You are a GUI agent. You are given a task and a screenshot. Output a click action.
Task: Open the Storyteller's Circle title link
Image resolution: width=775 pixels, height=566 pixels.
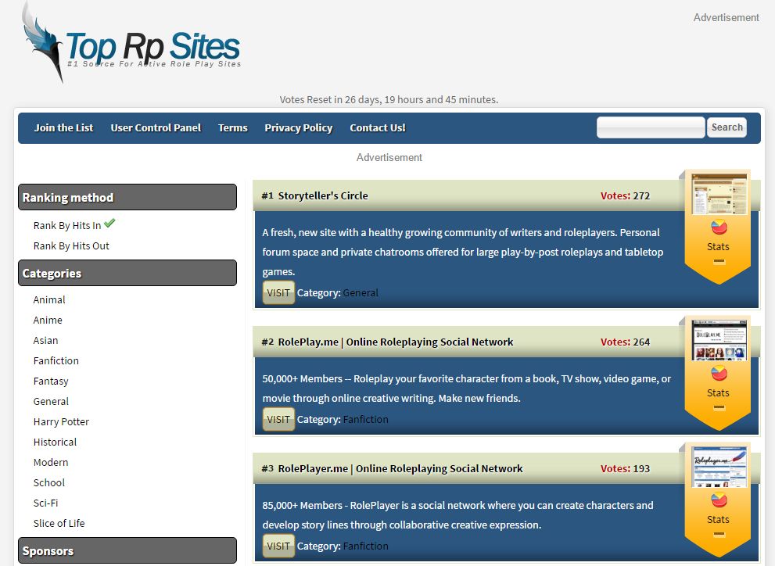click(323, 195)
